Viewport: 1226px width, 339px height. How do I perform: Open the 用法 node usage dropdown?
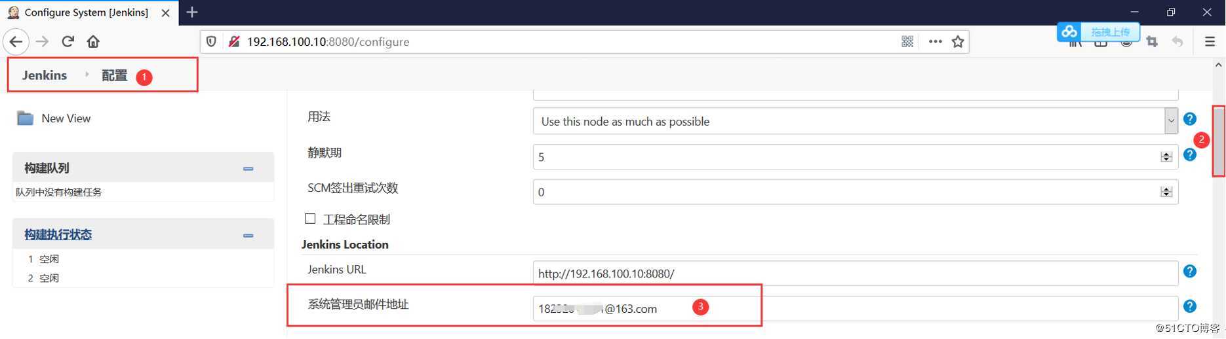pos(856,121)
